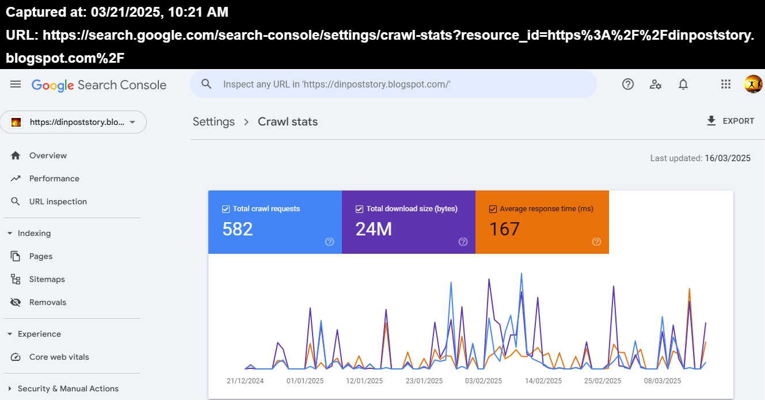The image size is (765, 400).
Task: Click Settings in the breadcrumb
Action: click(x=214, y=121)
